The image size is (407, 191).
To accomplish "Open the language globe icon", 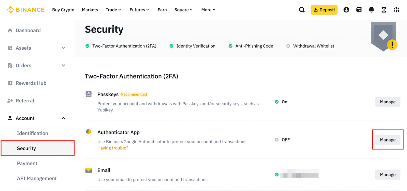I will click(x=397, y=10).
